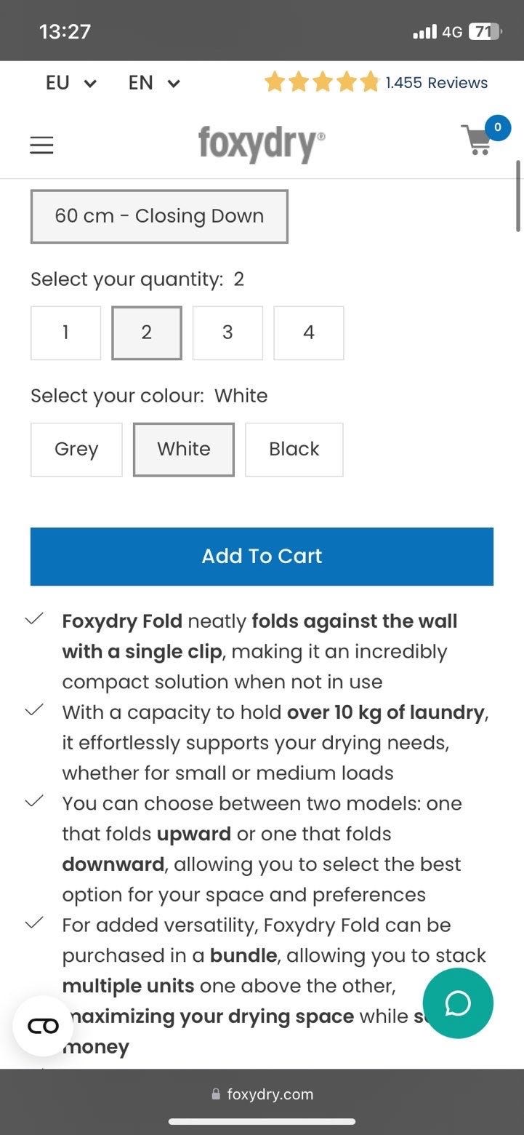Tap the lock icon beside foxydry.com

coord(215,1094)
